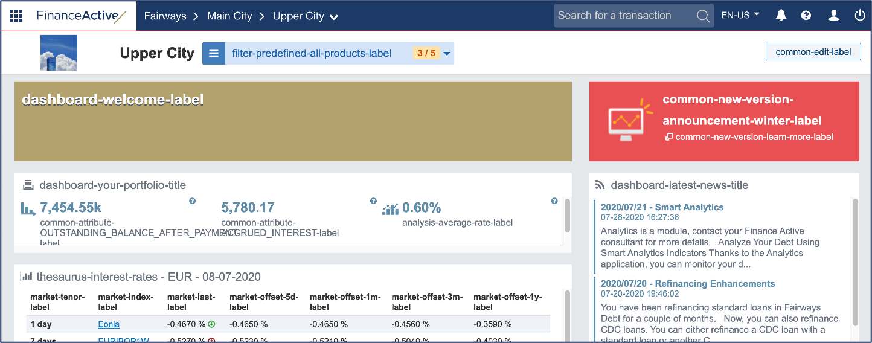Click the latest news panel scrollbar

(x=855, y=260)
